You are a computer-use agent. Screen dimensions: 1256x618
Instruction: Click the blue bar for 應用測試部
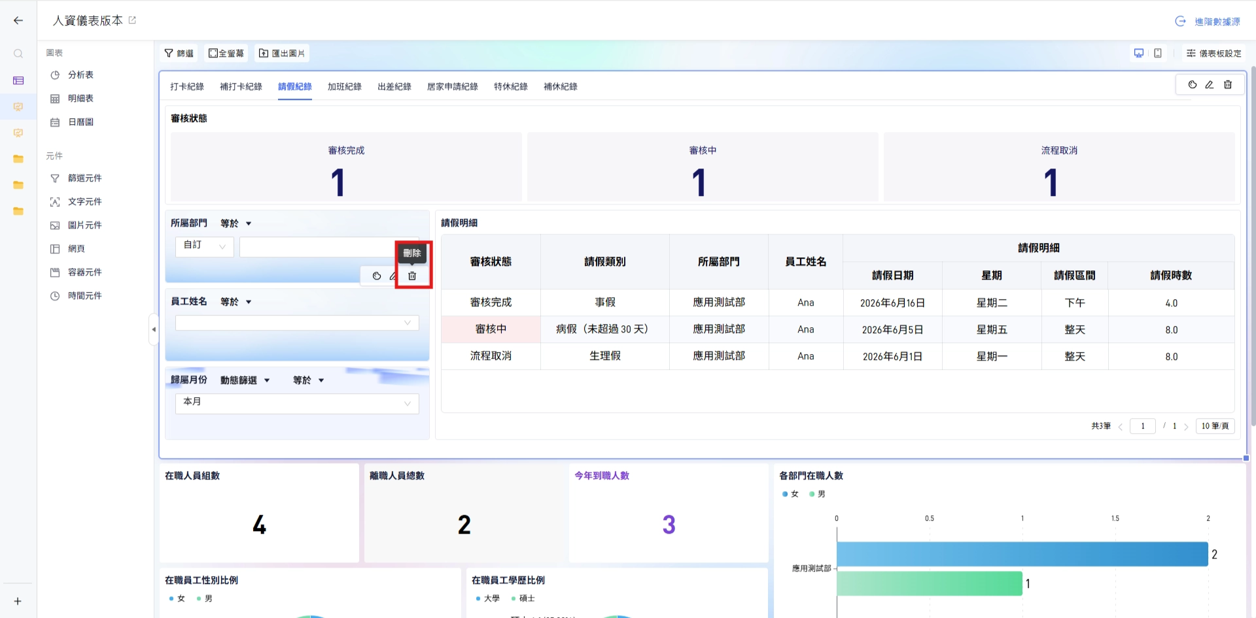(x=1022, y=554)
